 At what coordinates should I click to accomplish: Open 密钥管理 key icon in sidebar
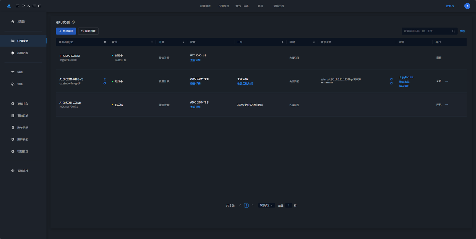click(13, 151)
